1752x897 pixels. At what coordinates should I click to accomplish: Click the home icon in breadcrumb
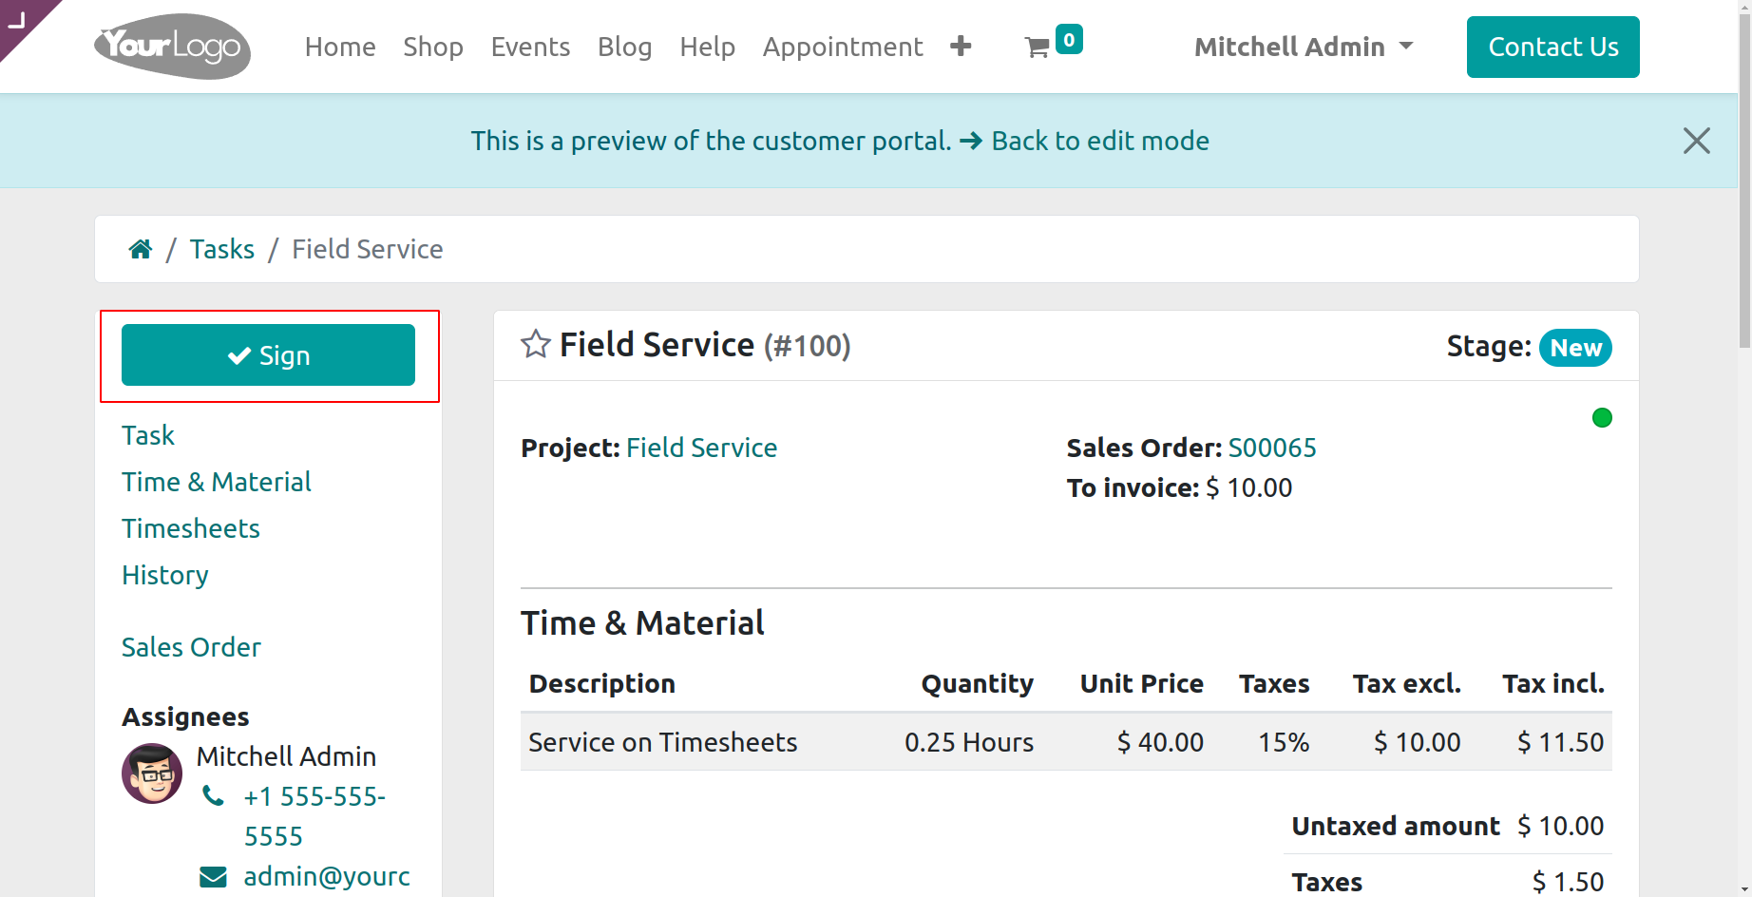pyautogui.click(x=141, y=249)
